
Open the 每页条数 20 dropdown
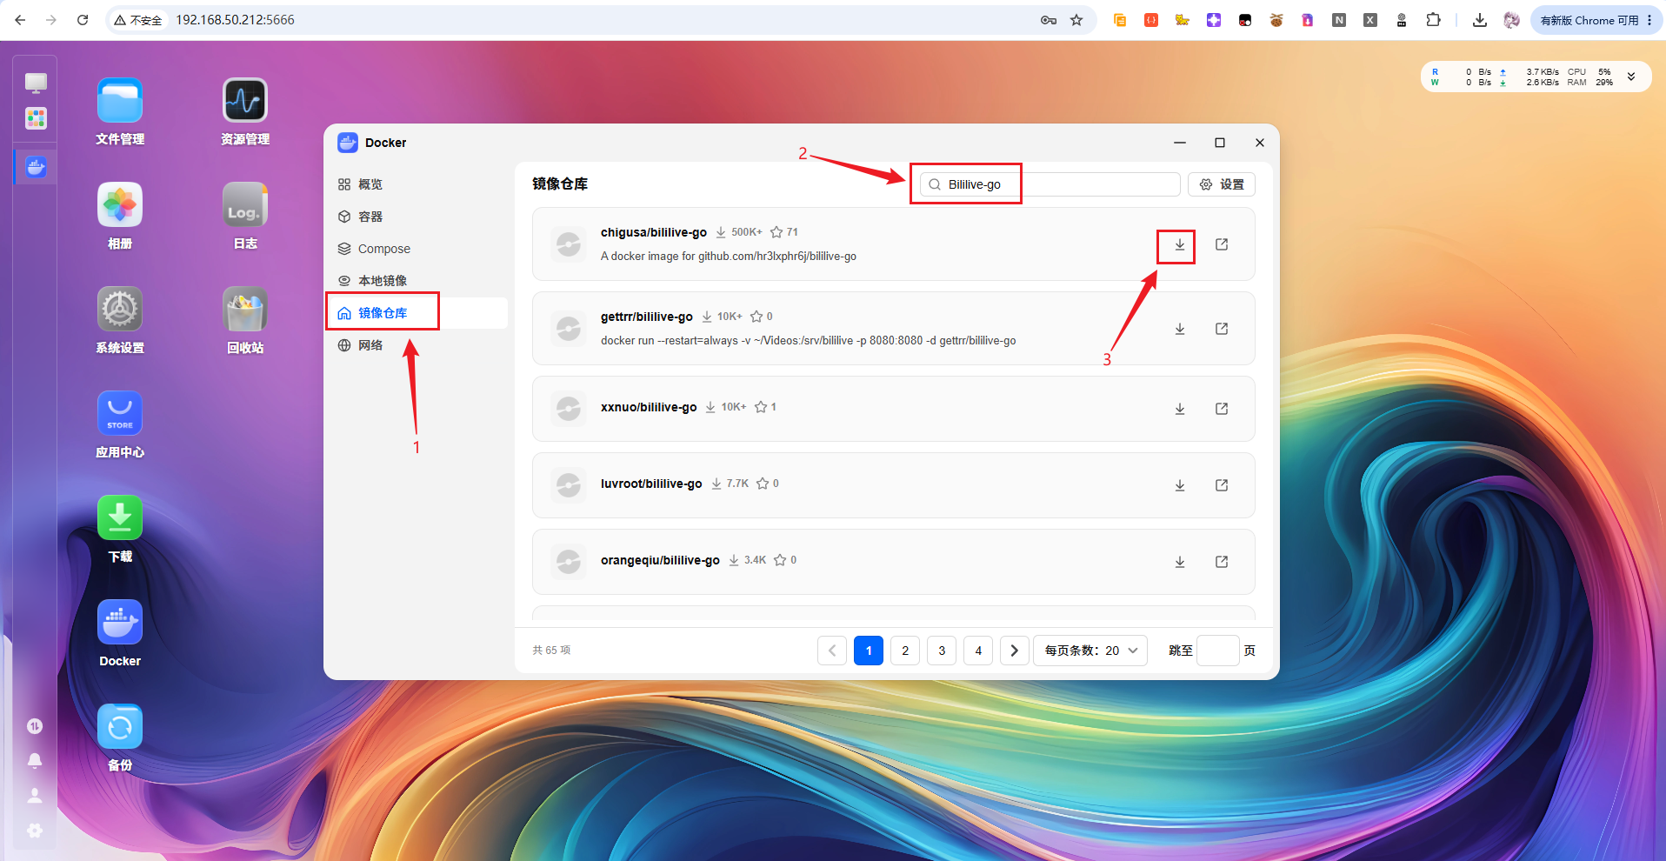click(x=1090, y=651)
